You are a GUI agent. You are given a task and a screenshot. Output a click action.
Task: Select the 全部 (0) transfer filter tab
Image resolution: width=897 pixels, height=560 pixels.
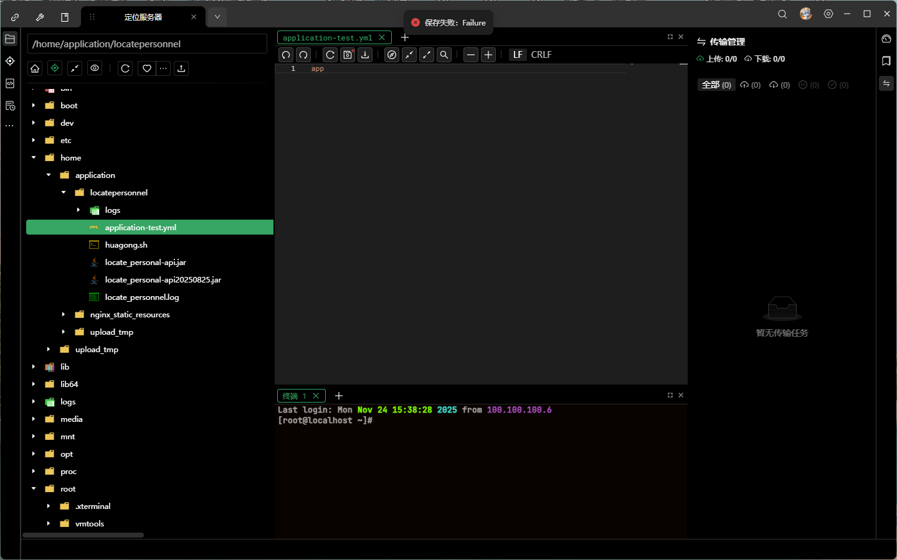716,85
